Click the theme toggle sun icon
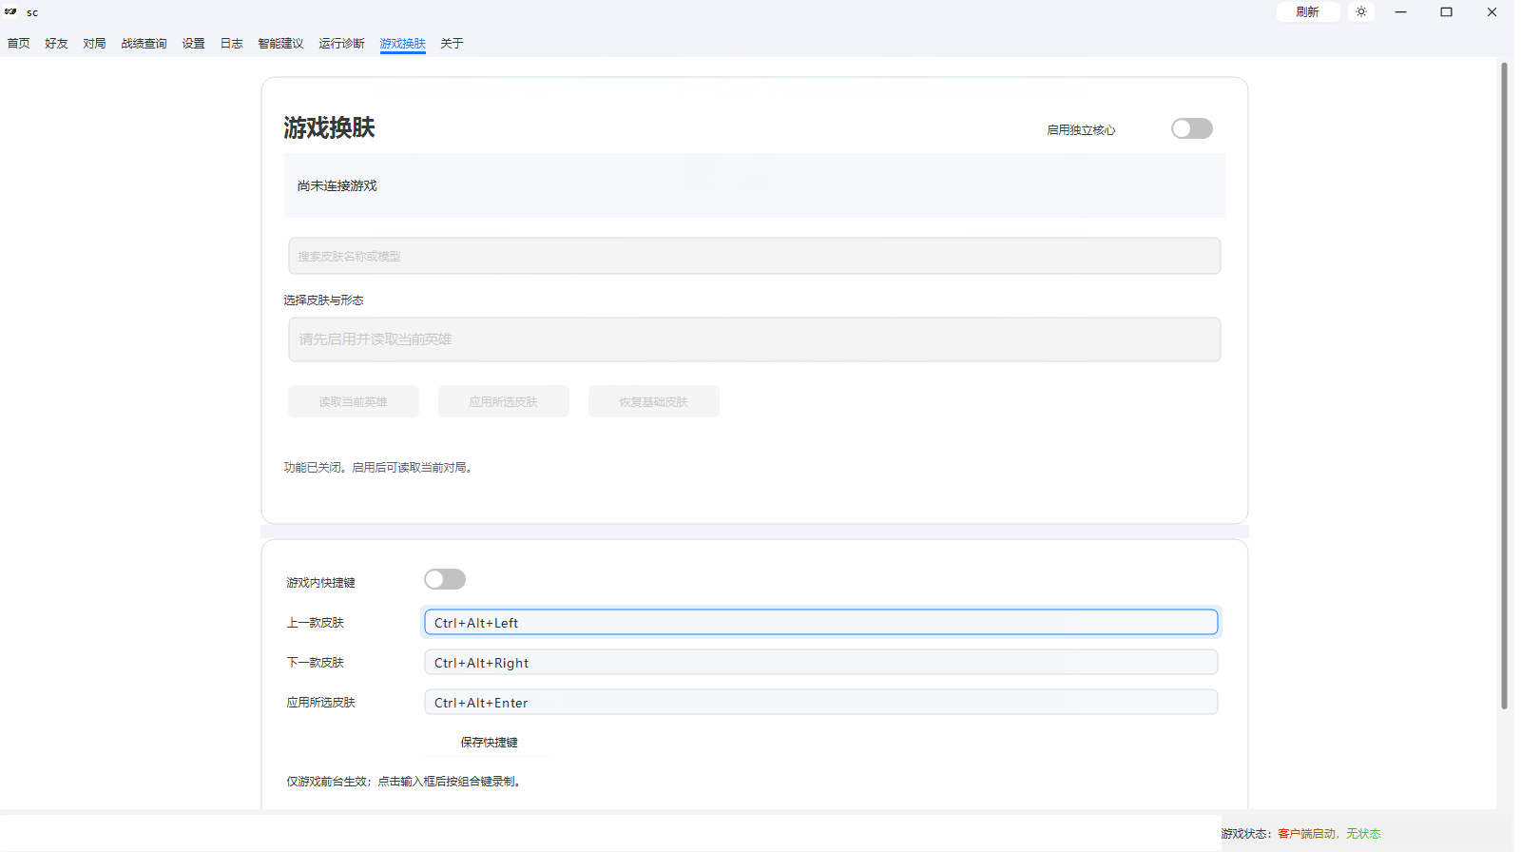 (x=1361, y=12)
